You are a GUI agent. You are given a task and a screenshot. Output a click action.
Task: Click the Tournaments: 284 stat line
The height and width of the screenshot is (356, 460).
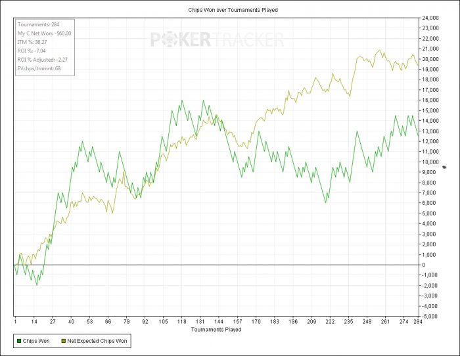pos(38,25)
